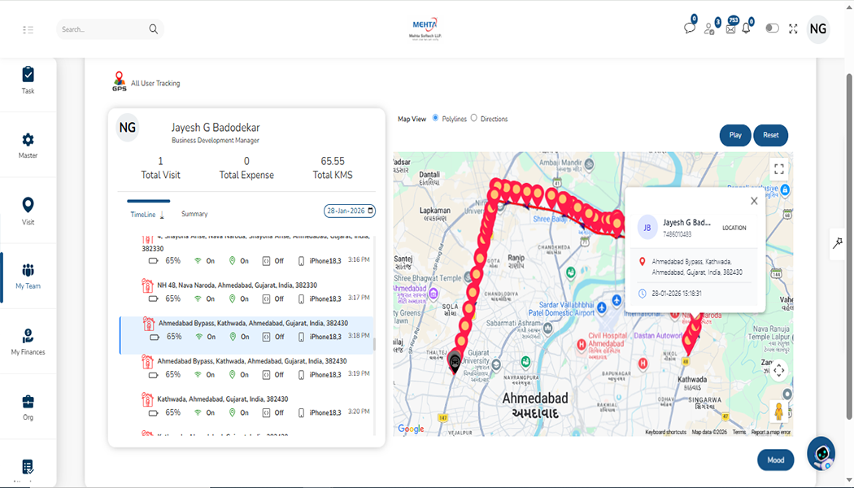Toggle the map fullscreen view button
Image resolution: width=854 pixels, height=488 pixels.
click(778, 169)
